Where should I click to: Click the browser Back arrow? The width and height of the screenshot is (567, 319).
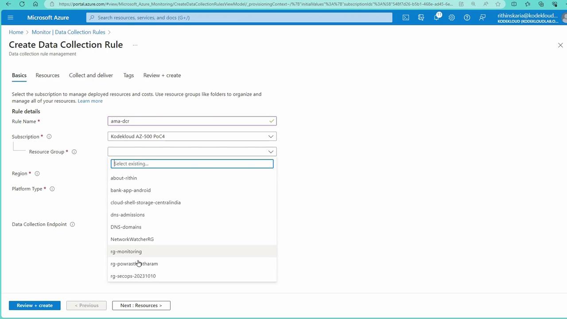coord(8,4)
